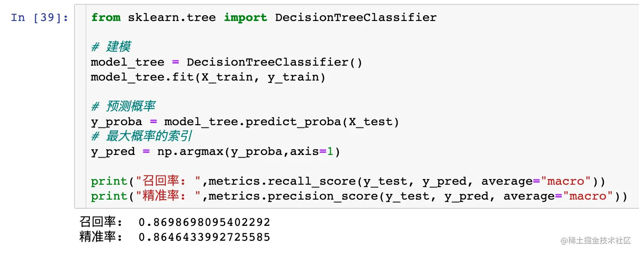Click the 最大概率的索引 comment
639x253 pixels.
(141, 136)
